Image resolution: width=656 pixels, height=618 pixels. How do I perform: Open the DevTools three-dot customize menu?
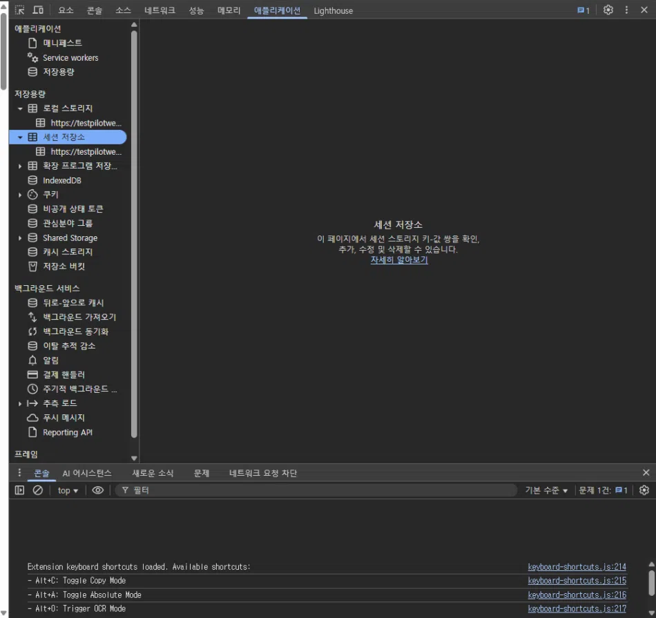(626, 10)
